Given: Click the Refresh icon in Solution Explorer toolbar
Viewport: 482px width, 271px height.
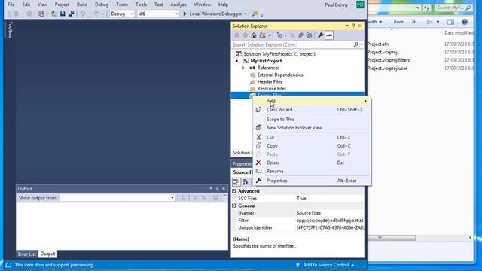Looking at the screenshot, I should (x=292, y=35).
